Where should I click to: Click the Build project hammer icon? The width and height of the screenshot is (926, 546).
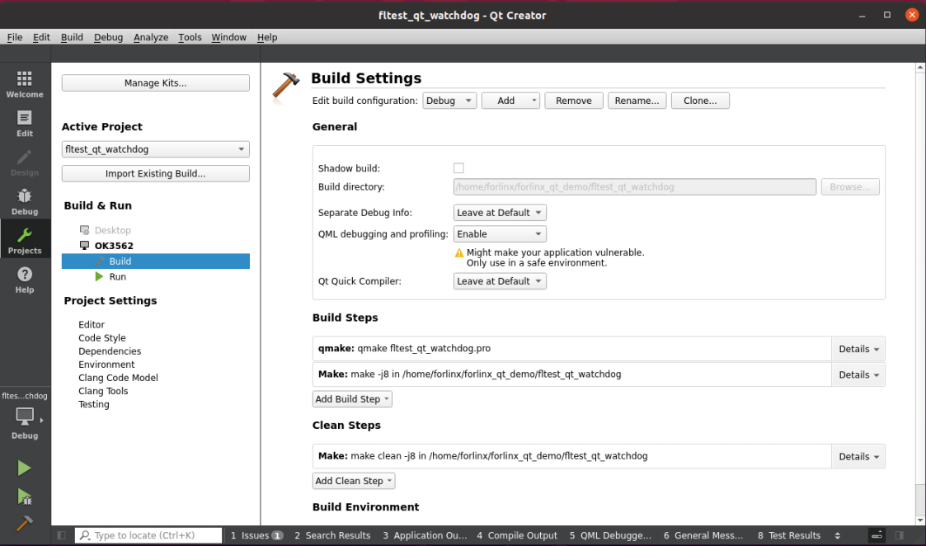tap(25, 524)
